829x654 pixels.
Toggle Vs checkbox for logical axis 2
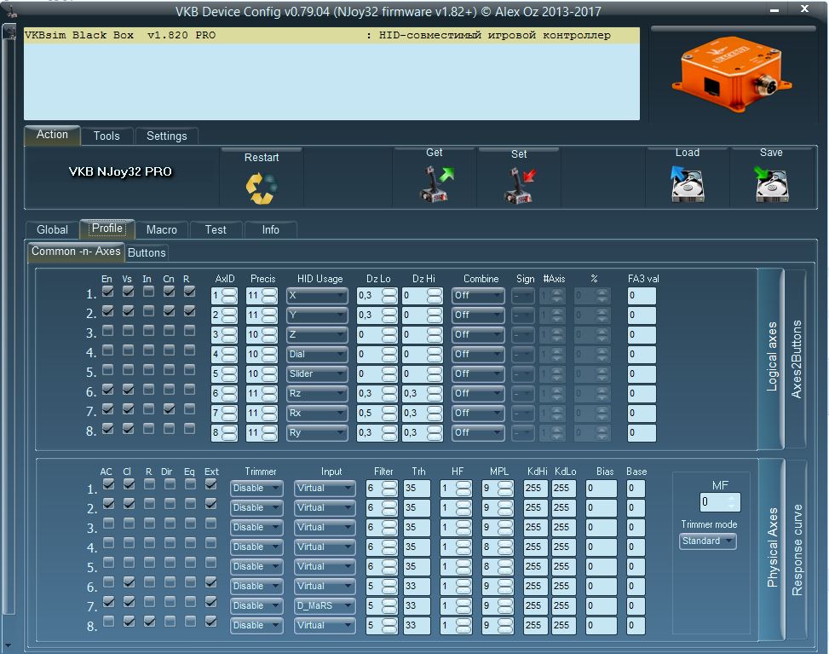point(128,311)
